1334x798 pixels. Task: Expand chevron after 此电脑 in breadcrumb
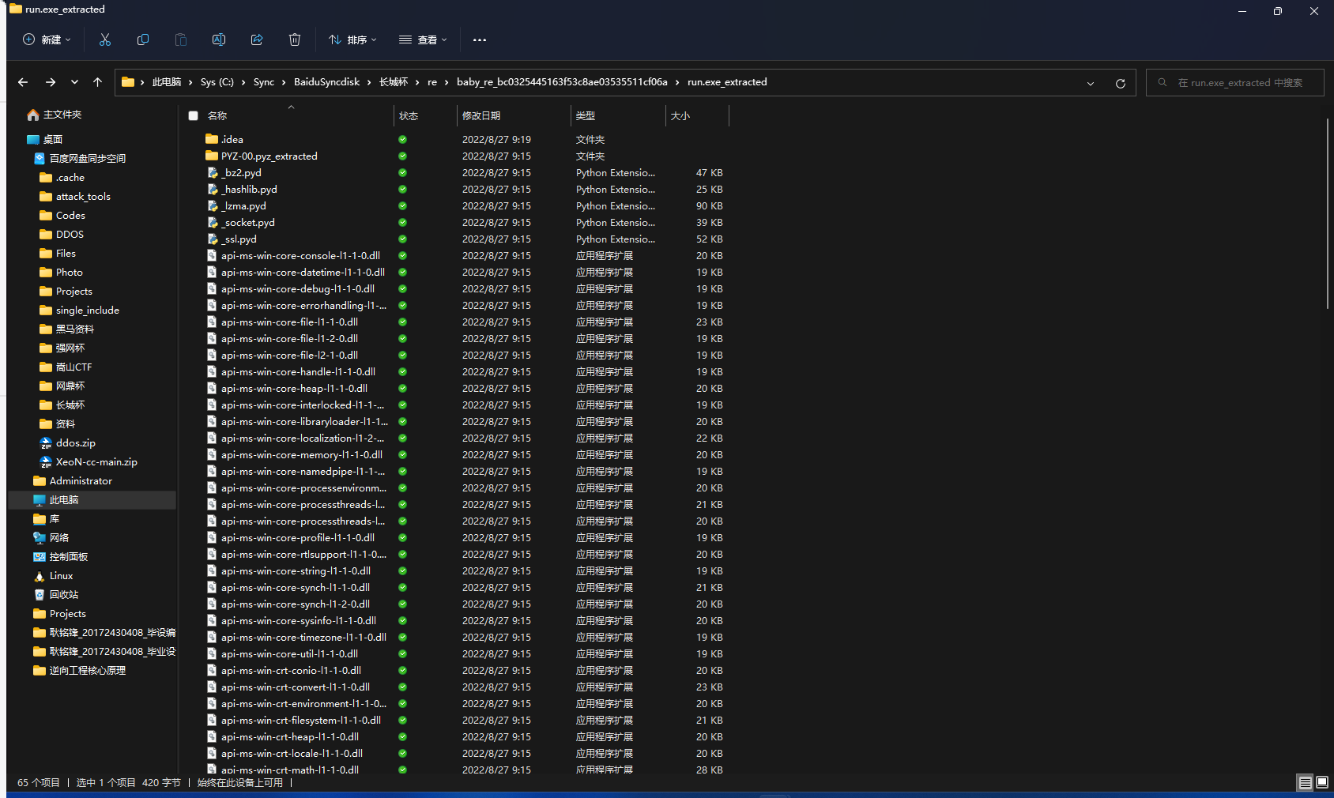pyautogui.click(x=190, y=82)
